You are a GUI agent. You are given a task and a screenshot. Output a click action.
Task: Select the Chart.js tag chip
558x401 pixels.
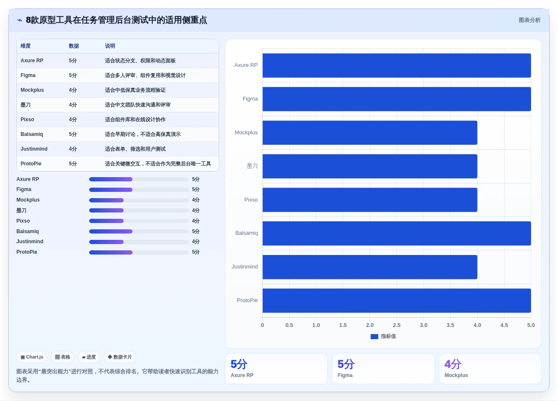(32, 357)
